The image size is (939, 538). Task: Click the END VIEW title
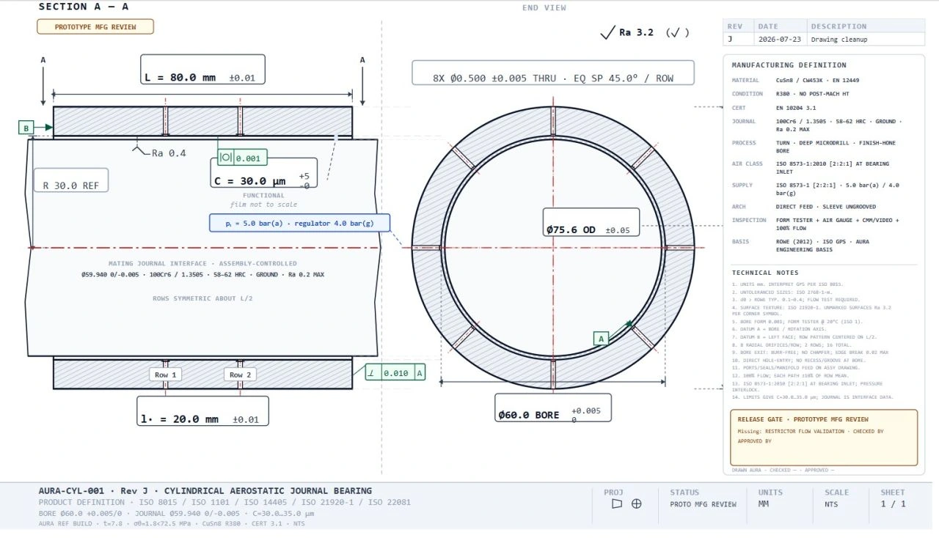pos(544,7)
